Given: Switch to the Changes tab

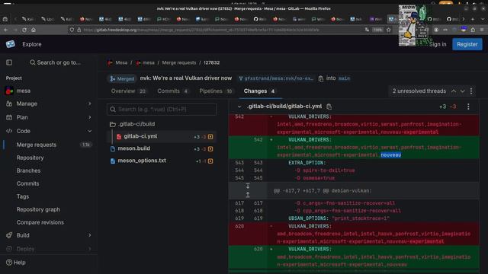Looking at the screenshot, I should pyautogui.click(x=259, y=91).
